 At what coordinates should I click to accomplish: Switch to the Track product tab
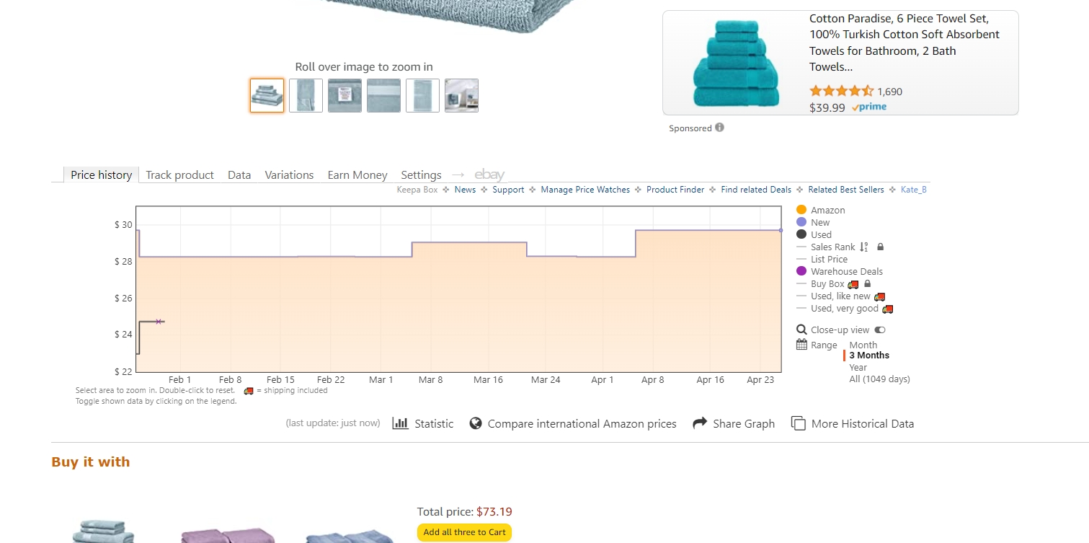[179, 175]
